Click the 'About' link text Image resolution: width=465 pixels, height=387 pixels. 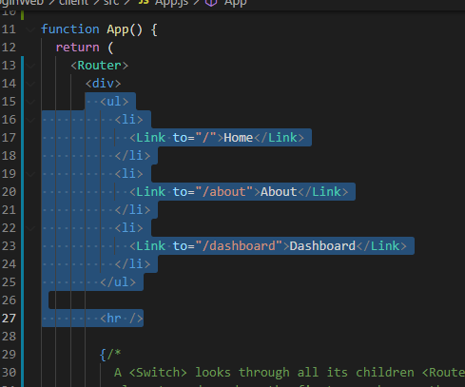click(x=279, y=192)
